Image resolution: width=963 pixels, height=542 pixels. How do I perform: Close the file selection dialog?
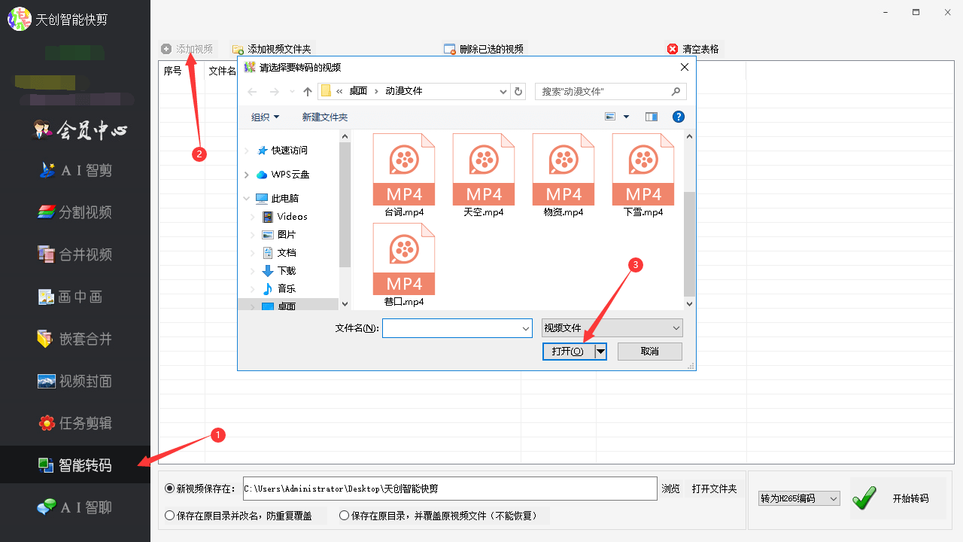tap(684, 67)
